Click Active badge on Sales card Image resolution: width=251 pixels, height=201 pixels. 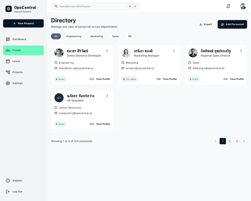click(194, 79)
